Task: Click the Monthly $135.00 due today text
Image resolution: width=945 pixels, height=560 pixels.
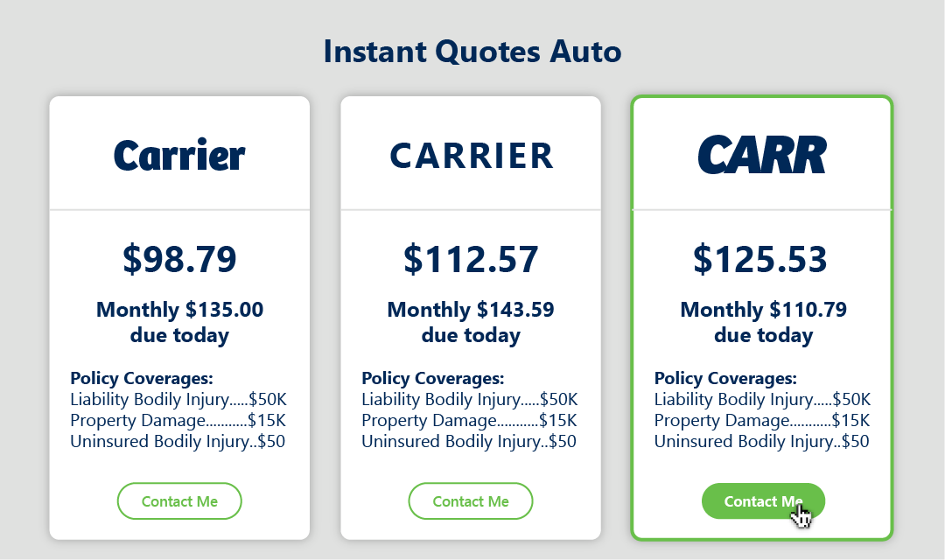Action: point(179,322)
